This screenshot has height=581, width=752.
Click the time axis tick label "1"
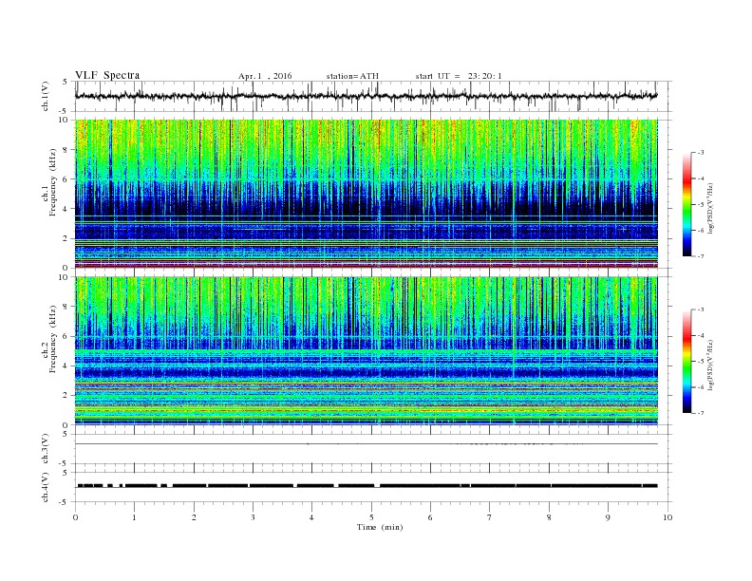click(134, 517)
